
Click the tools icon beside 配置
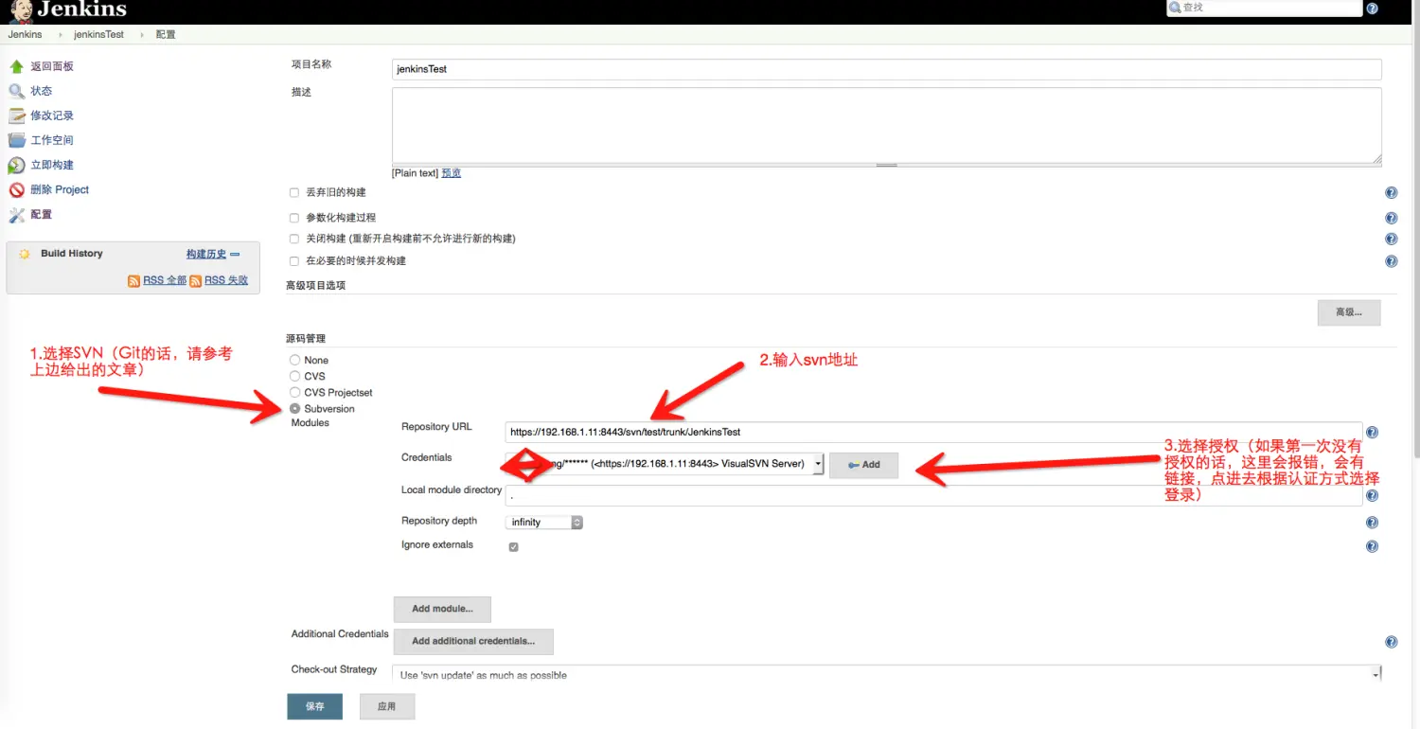point(16,214)
